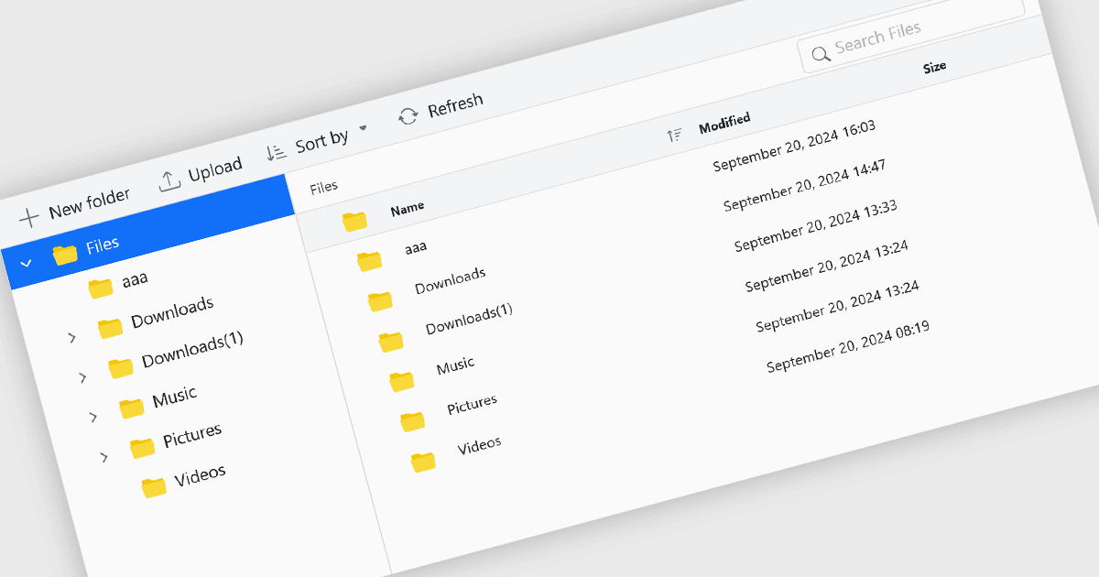Sort by the Name column header
This screenshot has height=577, width=1099.
(408, 208)
